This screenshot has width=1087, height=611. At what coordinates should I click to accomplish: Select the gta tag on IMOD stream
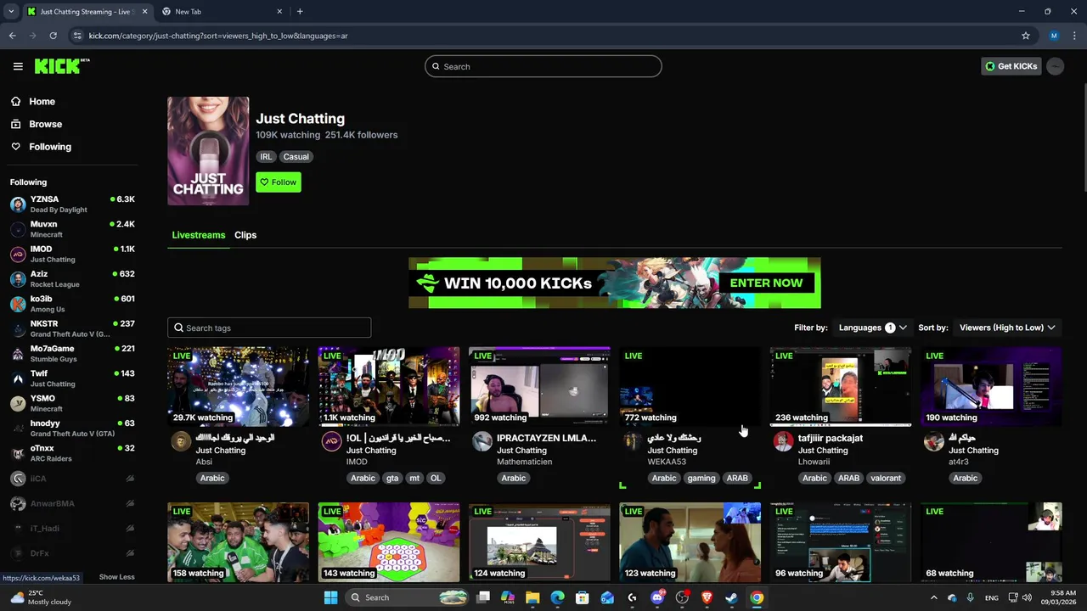pyautogui.click(x=392, y=479)
